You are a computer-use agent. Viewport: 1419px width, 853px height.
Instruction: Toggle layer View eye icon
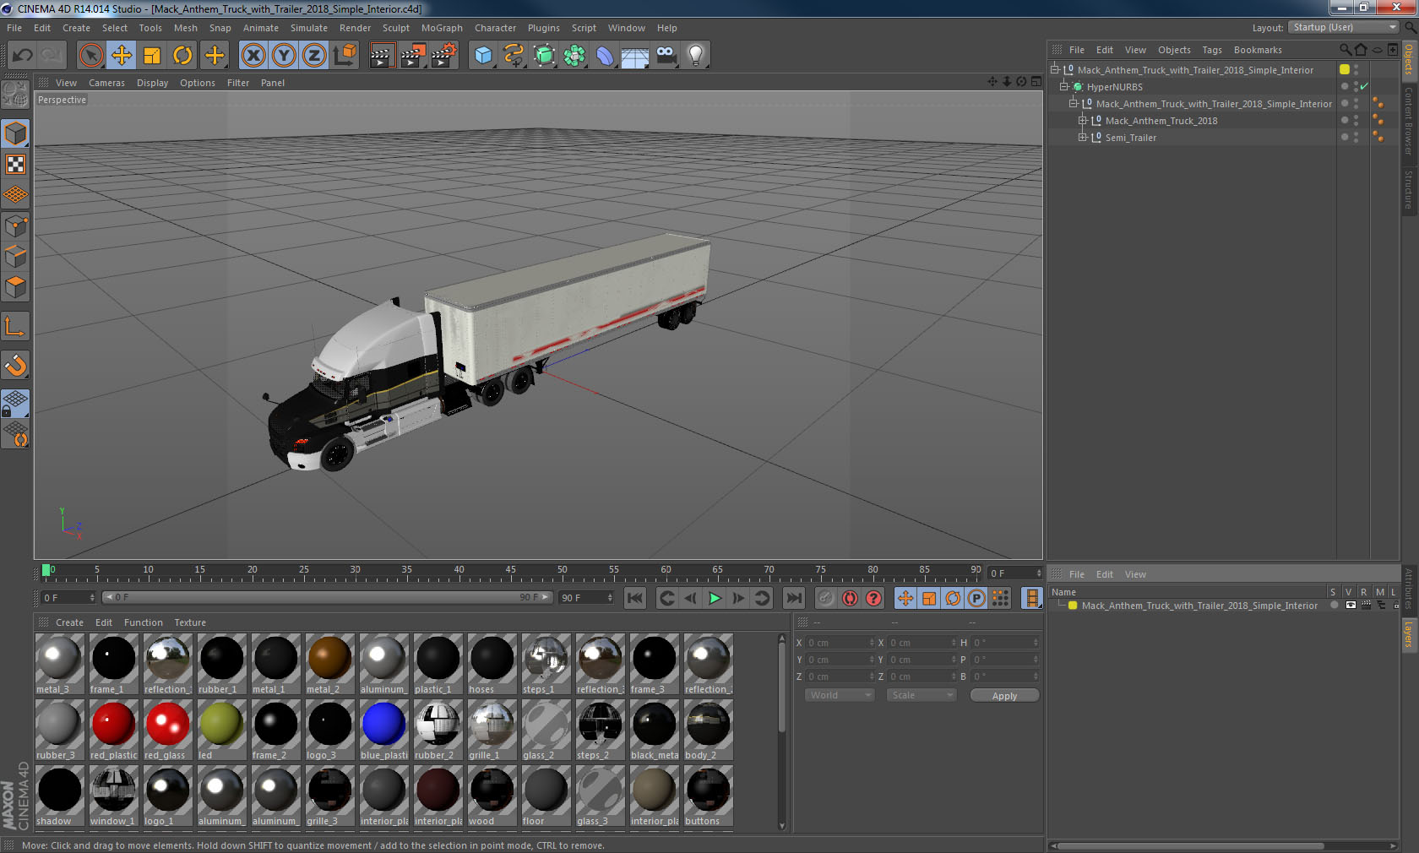pyautogui.click(x=1350, y=605)
